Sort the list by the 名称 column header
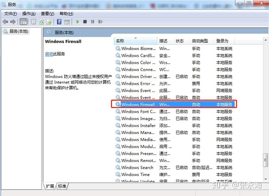 tap(120, 41)
